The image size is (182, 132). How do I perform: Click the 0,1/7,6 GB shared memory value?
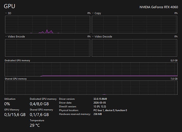point(39,115)
